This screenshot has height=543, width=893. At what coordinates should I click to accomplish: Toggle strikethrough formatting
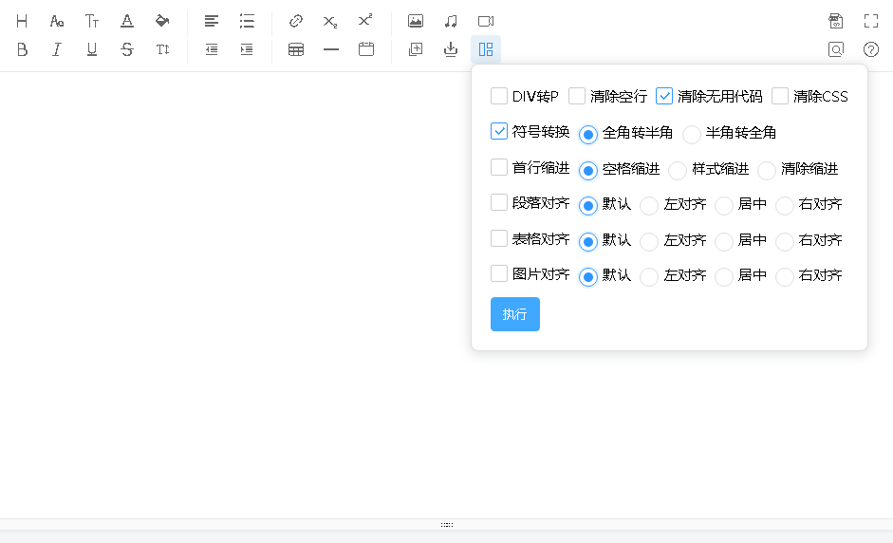127,49
